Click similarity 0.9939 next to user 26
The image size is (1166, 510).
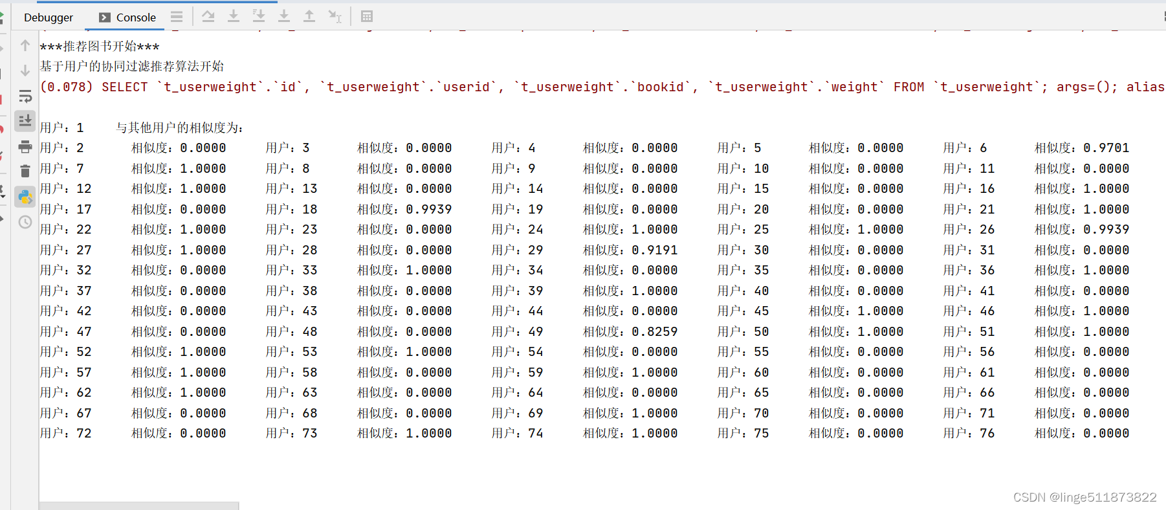[x=1106, y=229]
